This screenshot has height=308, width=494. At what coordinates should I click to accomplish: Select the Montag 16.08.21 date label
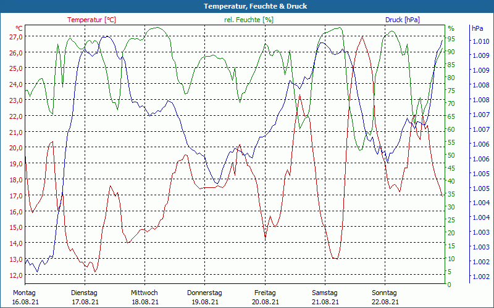click(24, 297)
